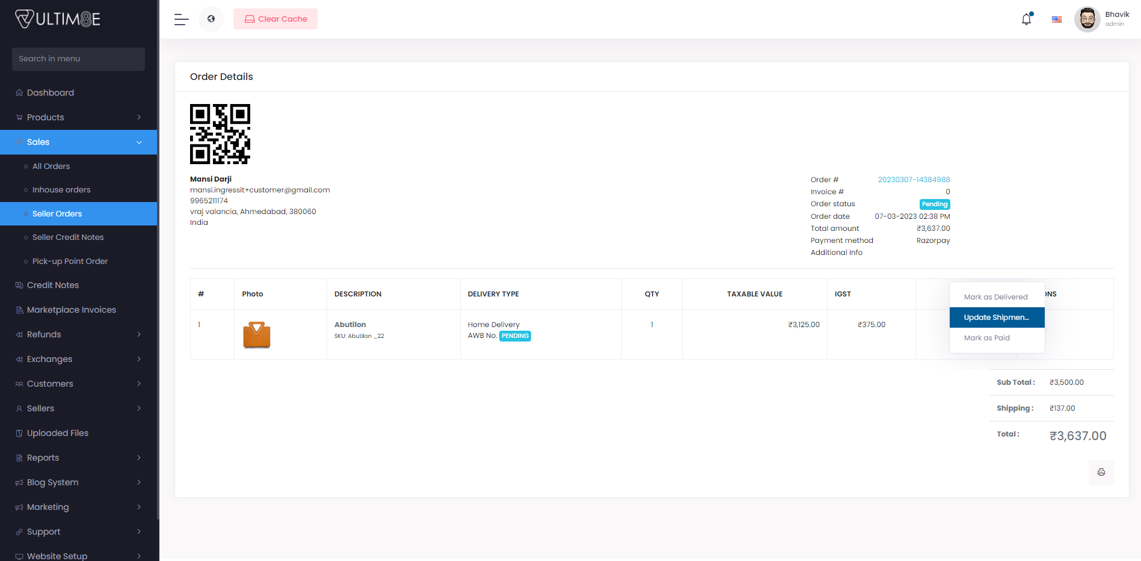Viewport: 1141px width, 561px height.
Task: Click the Marketplace Invoices sidebar icon
Action: 19,310
